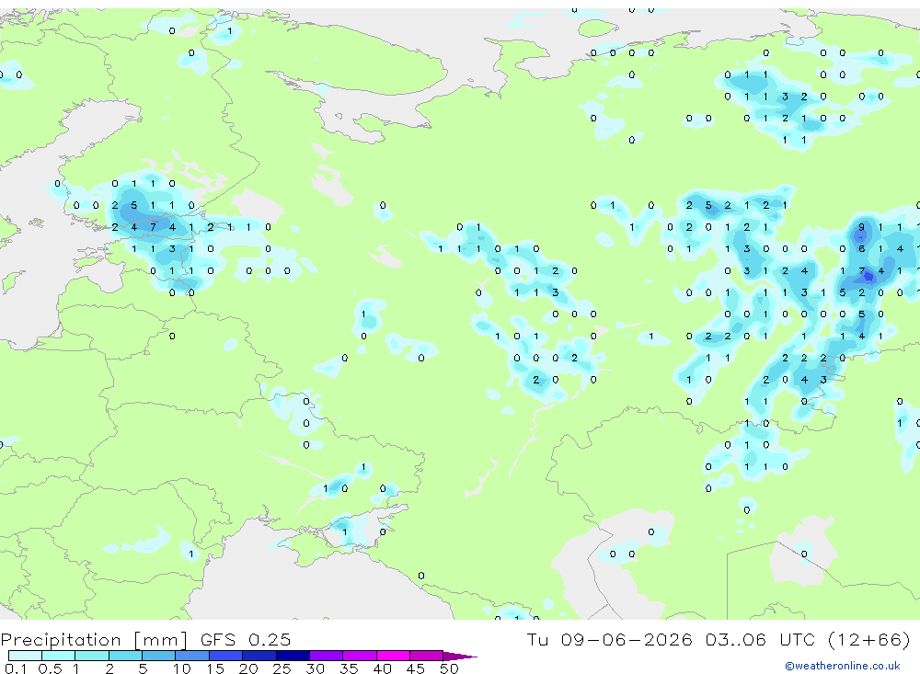Screen dimensions: 920x674
Task: Click the 2–5 mm legend color swatch
Action: click(125, 656)
